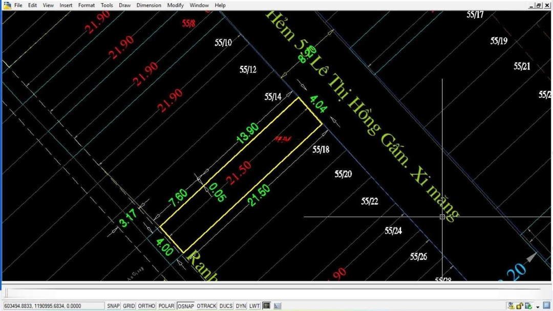The image size is (553, 311).
Task: Click the associated standards file icon
Action: pyautogui.click(x=528, y=306)
